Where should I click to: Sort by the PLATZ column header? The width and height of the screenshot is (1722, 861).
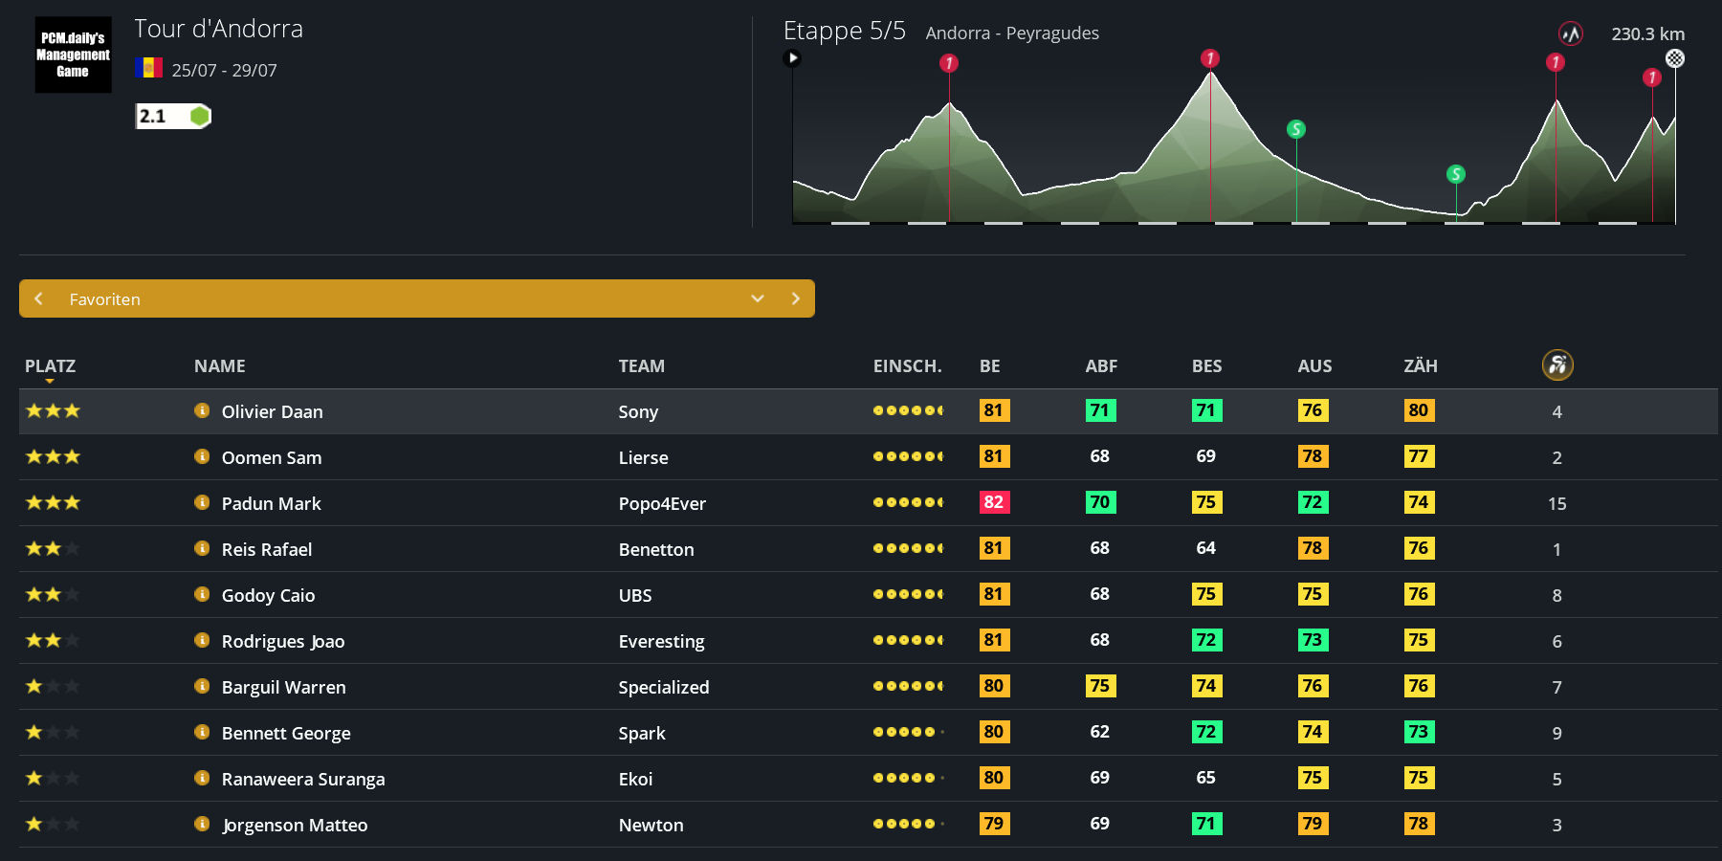(50, 366)
